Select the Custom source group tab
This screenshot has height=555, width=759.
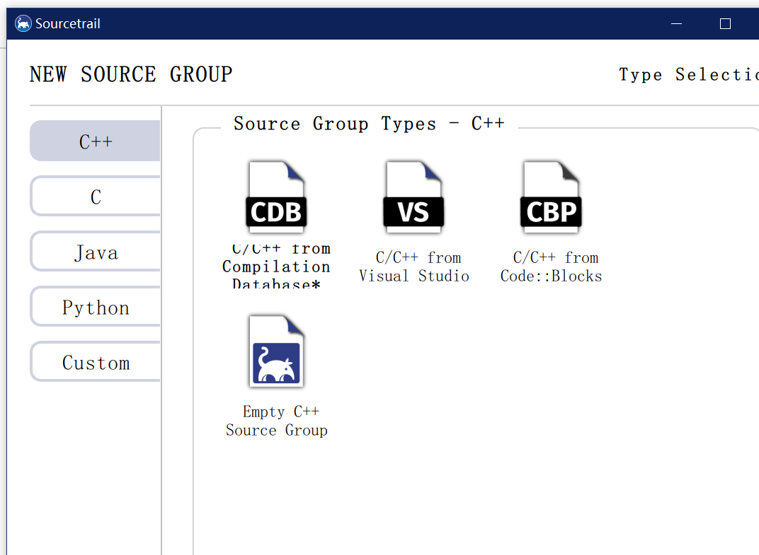96,362
